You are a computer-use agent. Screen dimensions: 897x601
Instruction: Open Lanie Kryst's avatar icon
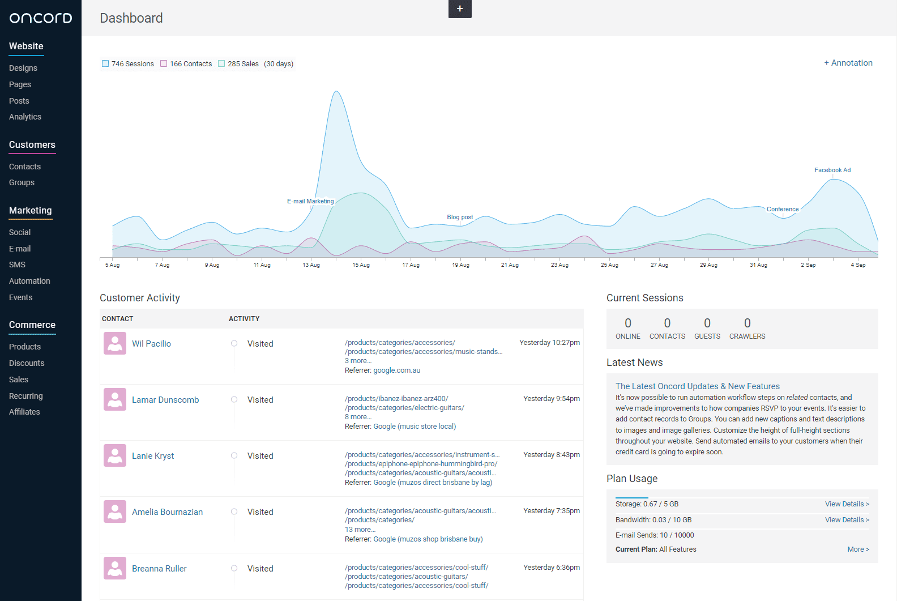[x=115, y=455]
